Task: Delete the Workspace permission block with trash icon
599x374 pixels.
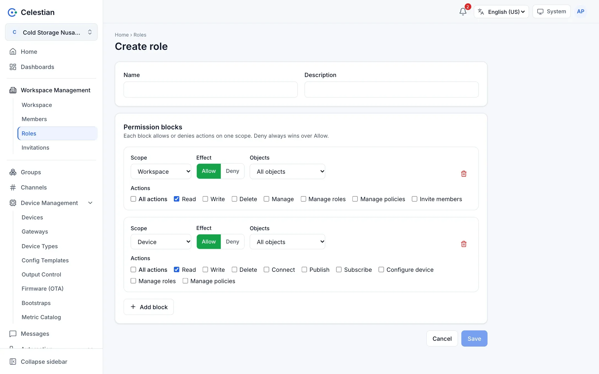Action: pos(464,174)
